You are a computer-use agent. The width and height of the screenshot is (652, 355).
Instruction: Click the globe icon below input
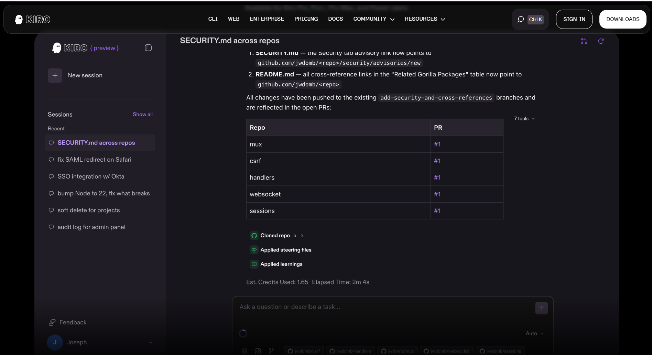pos(244,351)
